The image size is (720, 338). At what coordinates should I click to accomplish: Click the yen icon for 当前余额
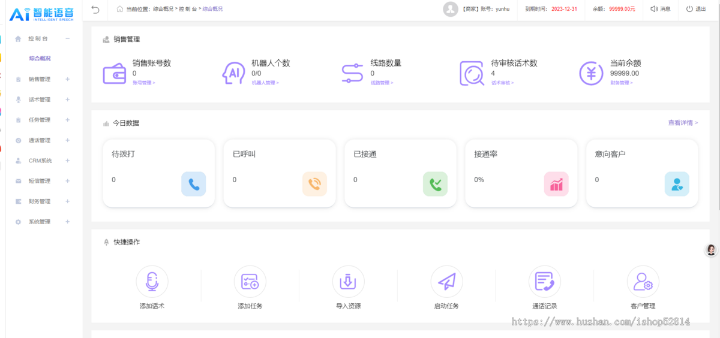(x=591, y=73)
